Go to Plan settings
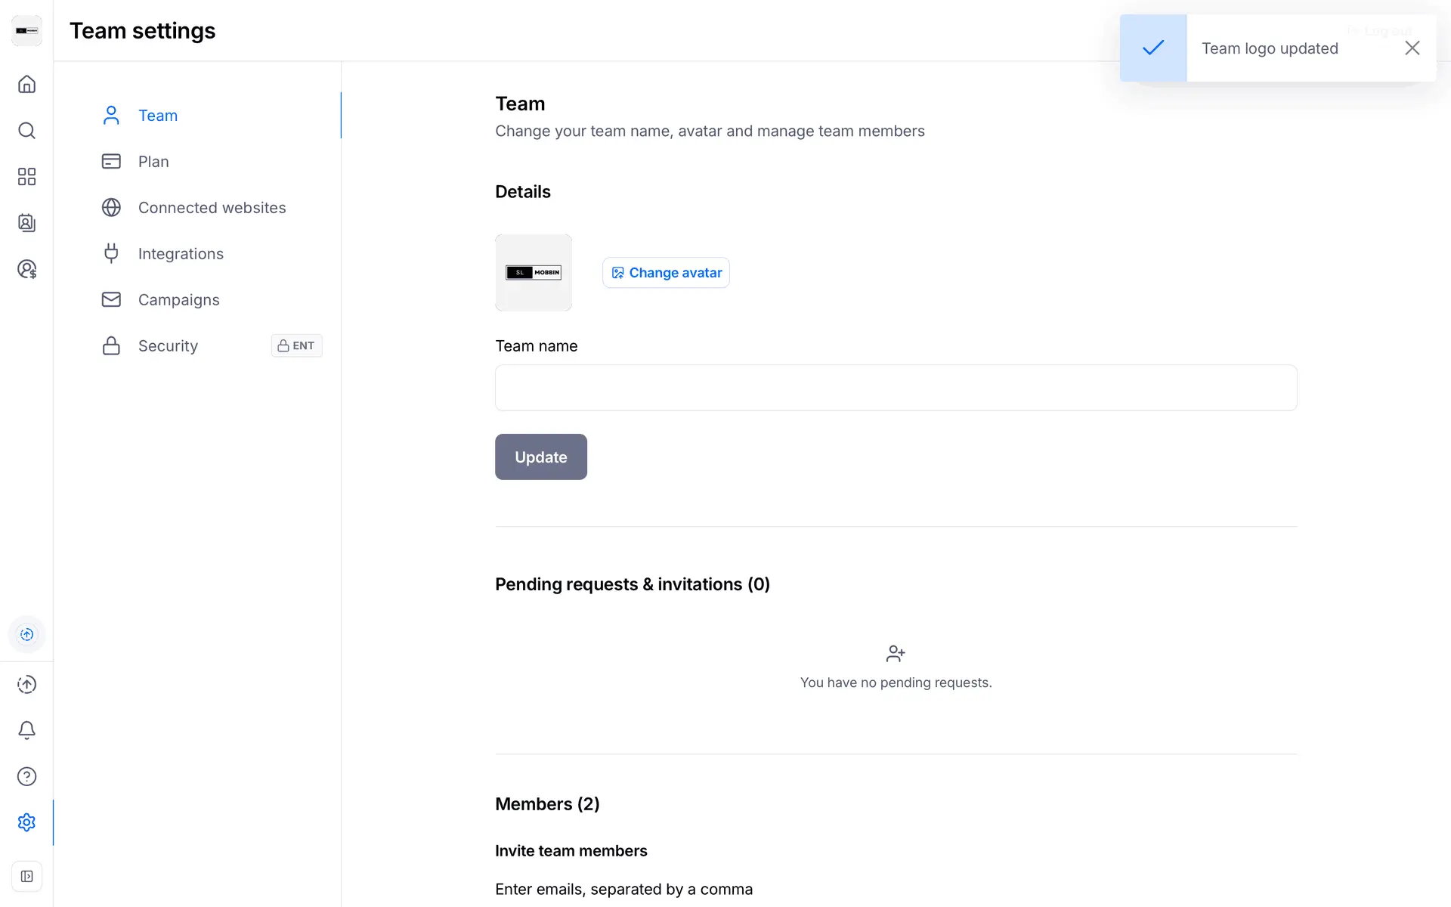 pyautogui.click(x=153, y=162)
